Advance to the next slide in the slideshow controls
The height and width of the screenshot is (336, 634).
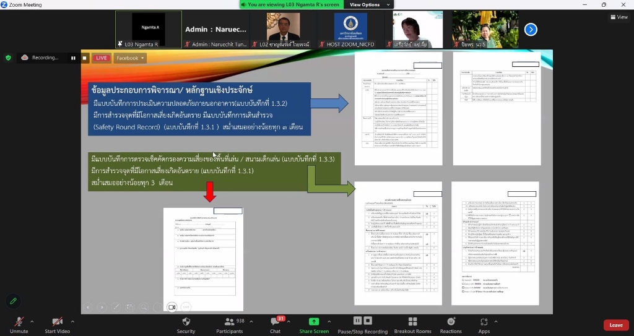click(x=102, y=308)
